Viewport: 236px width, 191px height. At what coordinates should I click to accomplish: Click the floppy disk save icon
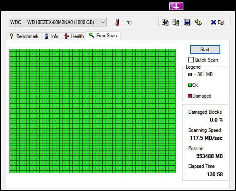(187, 22)
